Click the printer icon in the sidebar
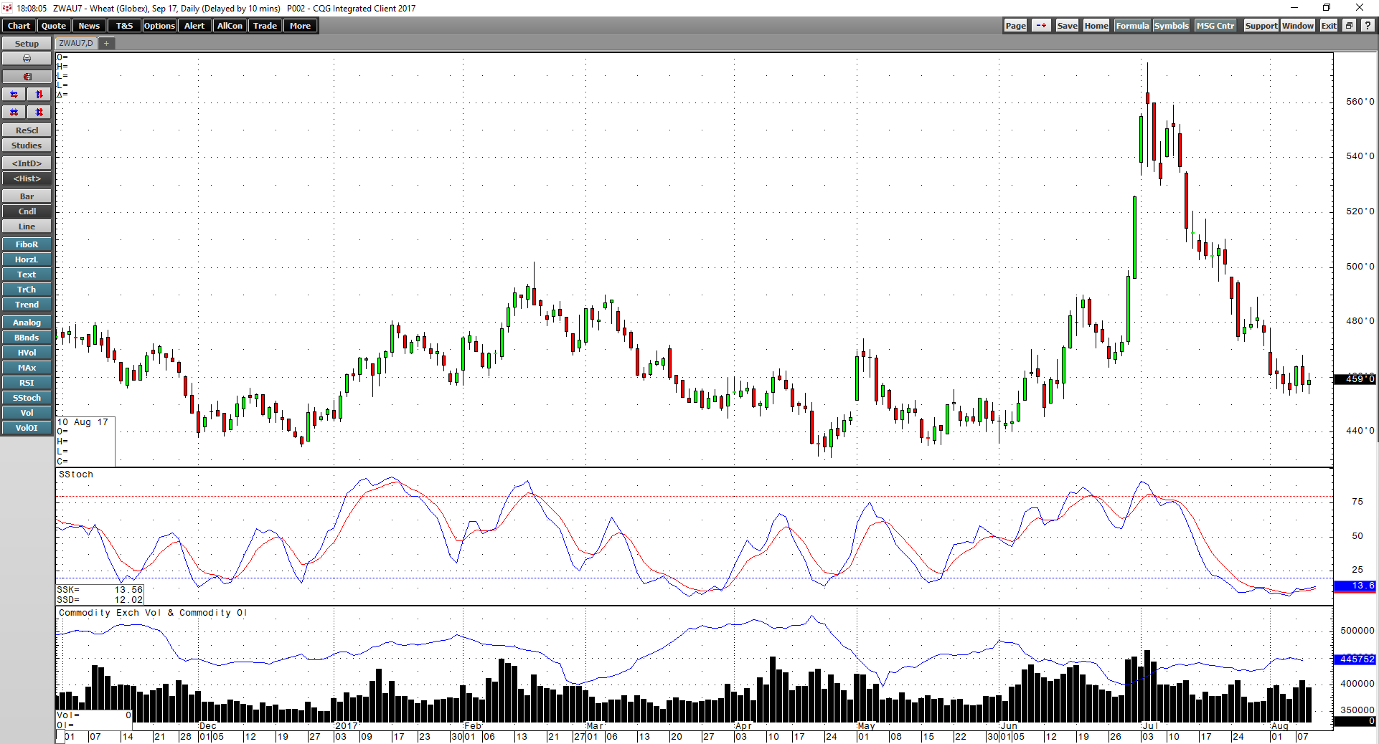 [27, 59]
